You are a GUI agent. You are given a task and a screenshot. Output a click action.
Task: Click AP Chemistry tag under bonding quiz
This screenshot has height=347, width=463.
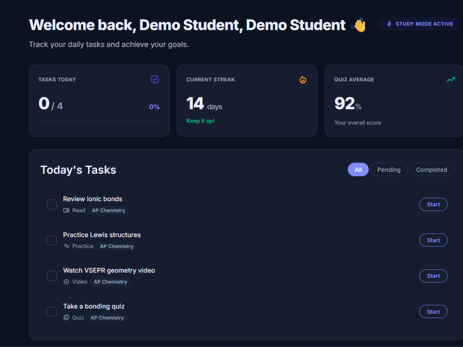[107, 317]
